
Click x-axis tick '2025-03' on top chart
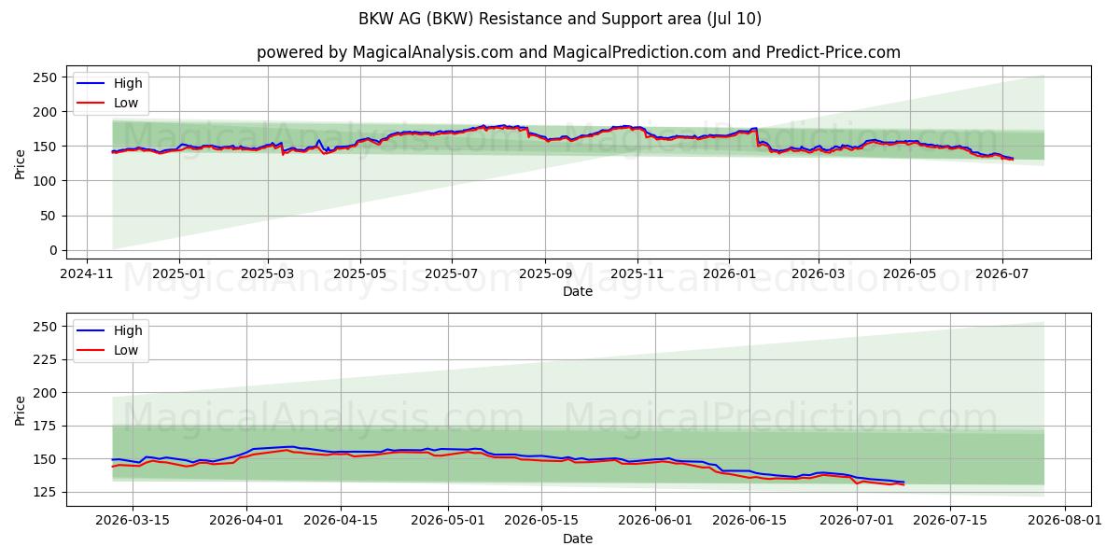click(268, 273)
